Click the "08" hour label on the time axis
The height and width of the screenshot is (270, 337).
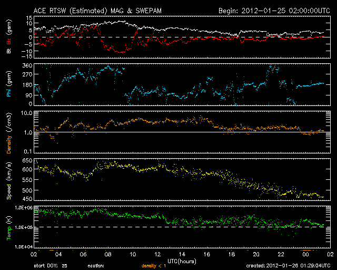pos(108,255)
